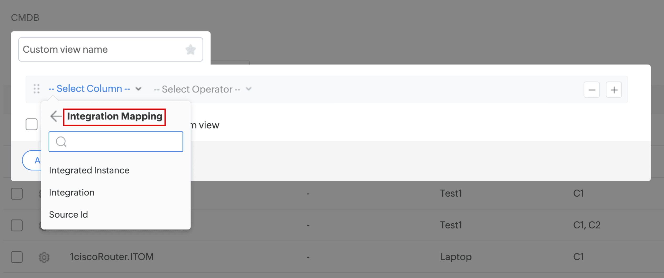Select the Integration option

pyautogui.click(x=72, y=192)
